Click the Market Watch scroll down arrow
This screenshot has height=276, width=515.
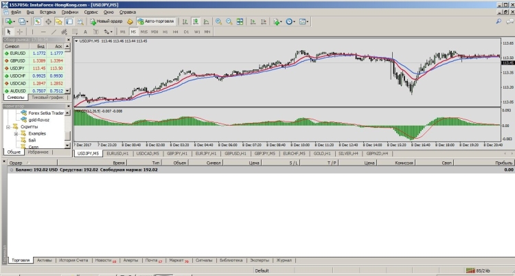coord(68,91)
